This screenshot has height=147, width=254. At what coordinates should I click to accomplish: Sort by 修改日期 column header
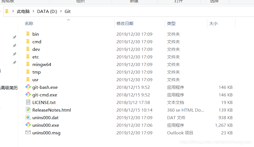(125, 24)
